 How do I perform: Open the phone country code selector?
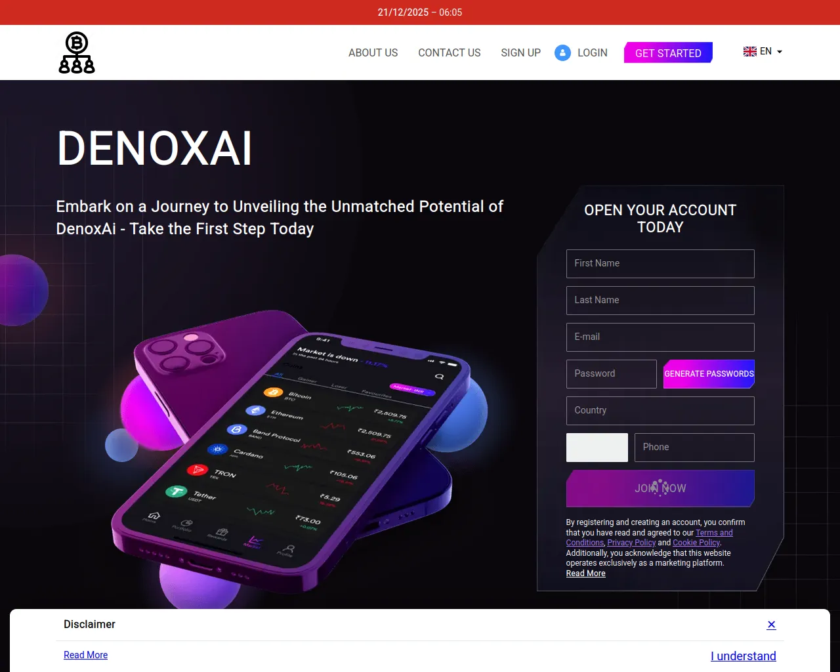pyautogui.click(x=597, y=448)
